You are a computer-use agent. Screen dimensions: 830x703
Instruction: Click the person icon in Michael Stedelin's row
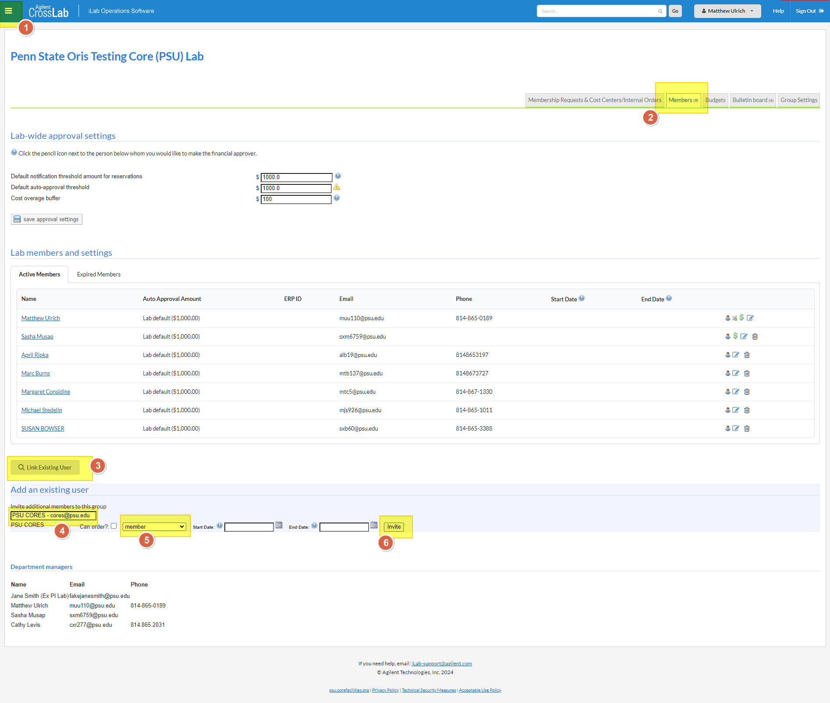[x=728, y=410]
